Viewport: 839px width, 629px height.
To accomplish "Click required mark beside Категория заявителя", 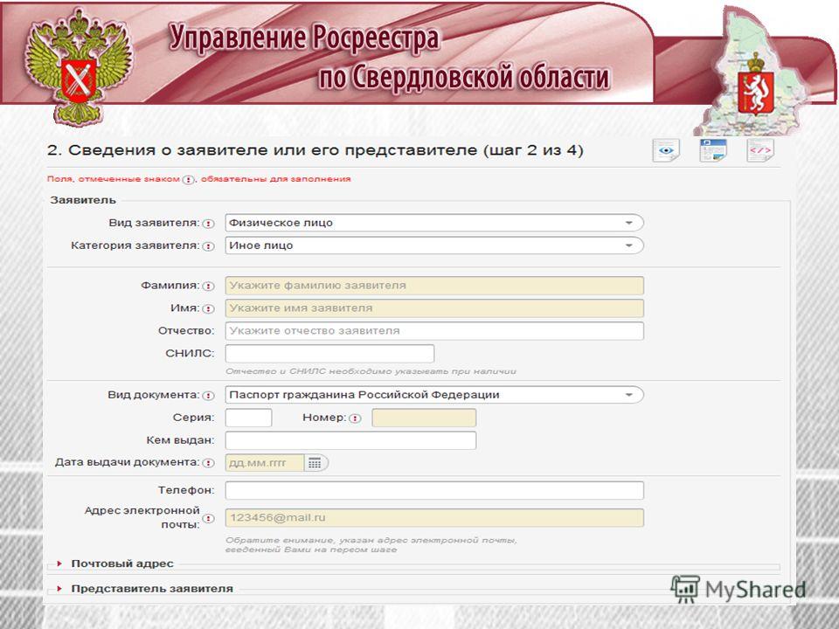I will point(209,246).
